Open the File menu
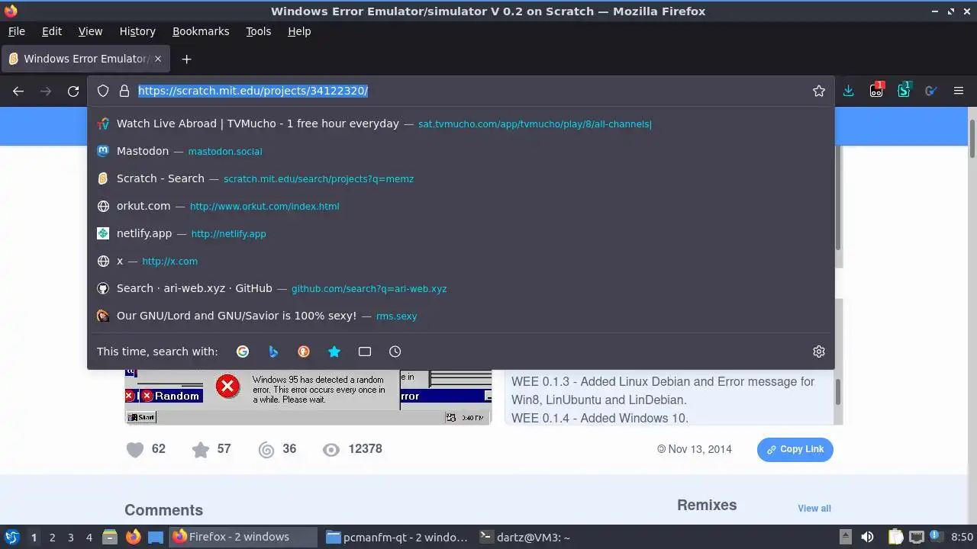This screenshot has width=977, height=549. [16, 31]
